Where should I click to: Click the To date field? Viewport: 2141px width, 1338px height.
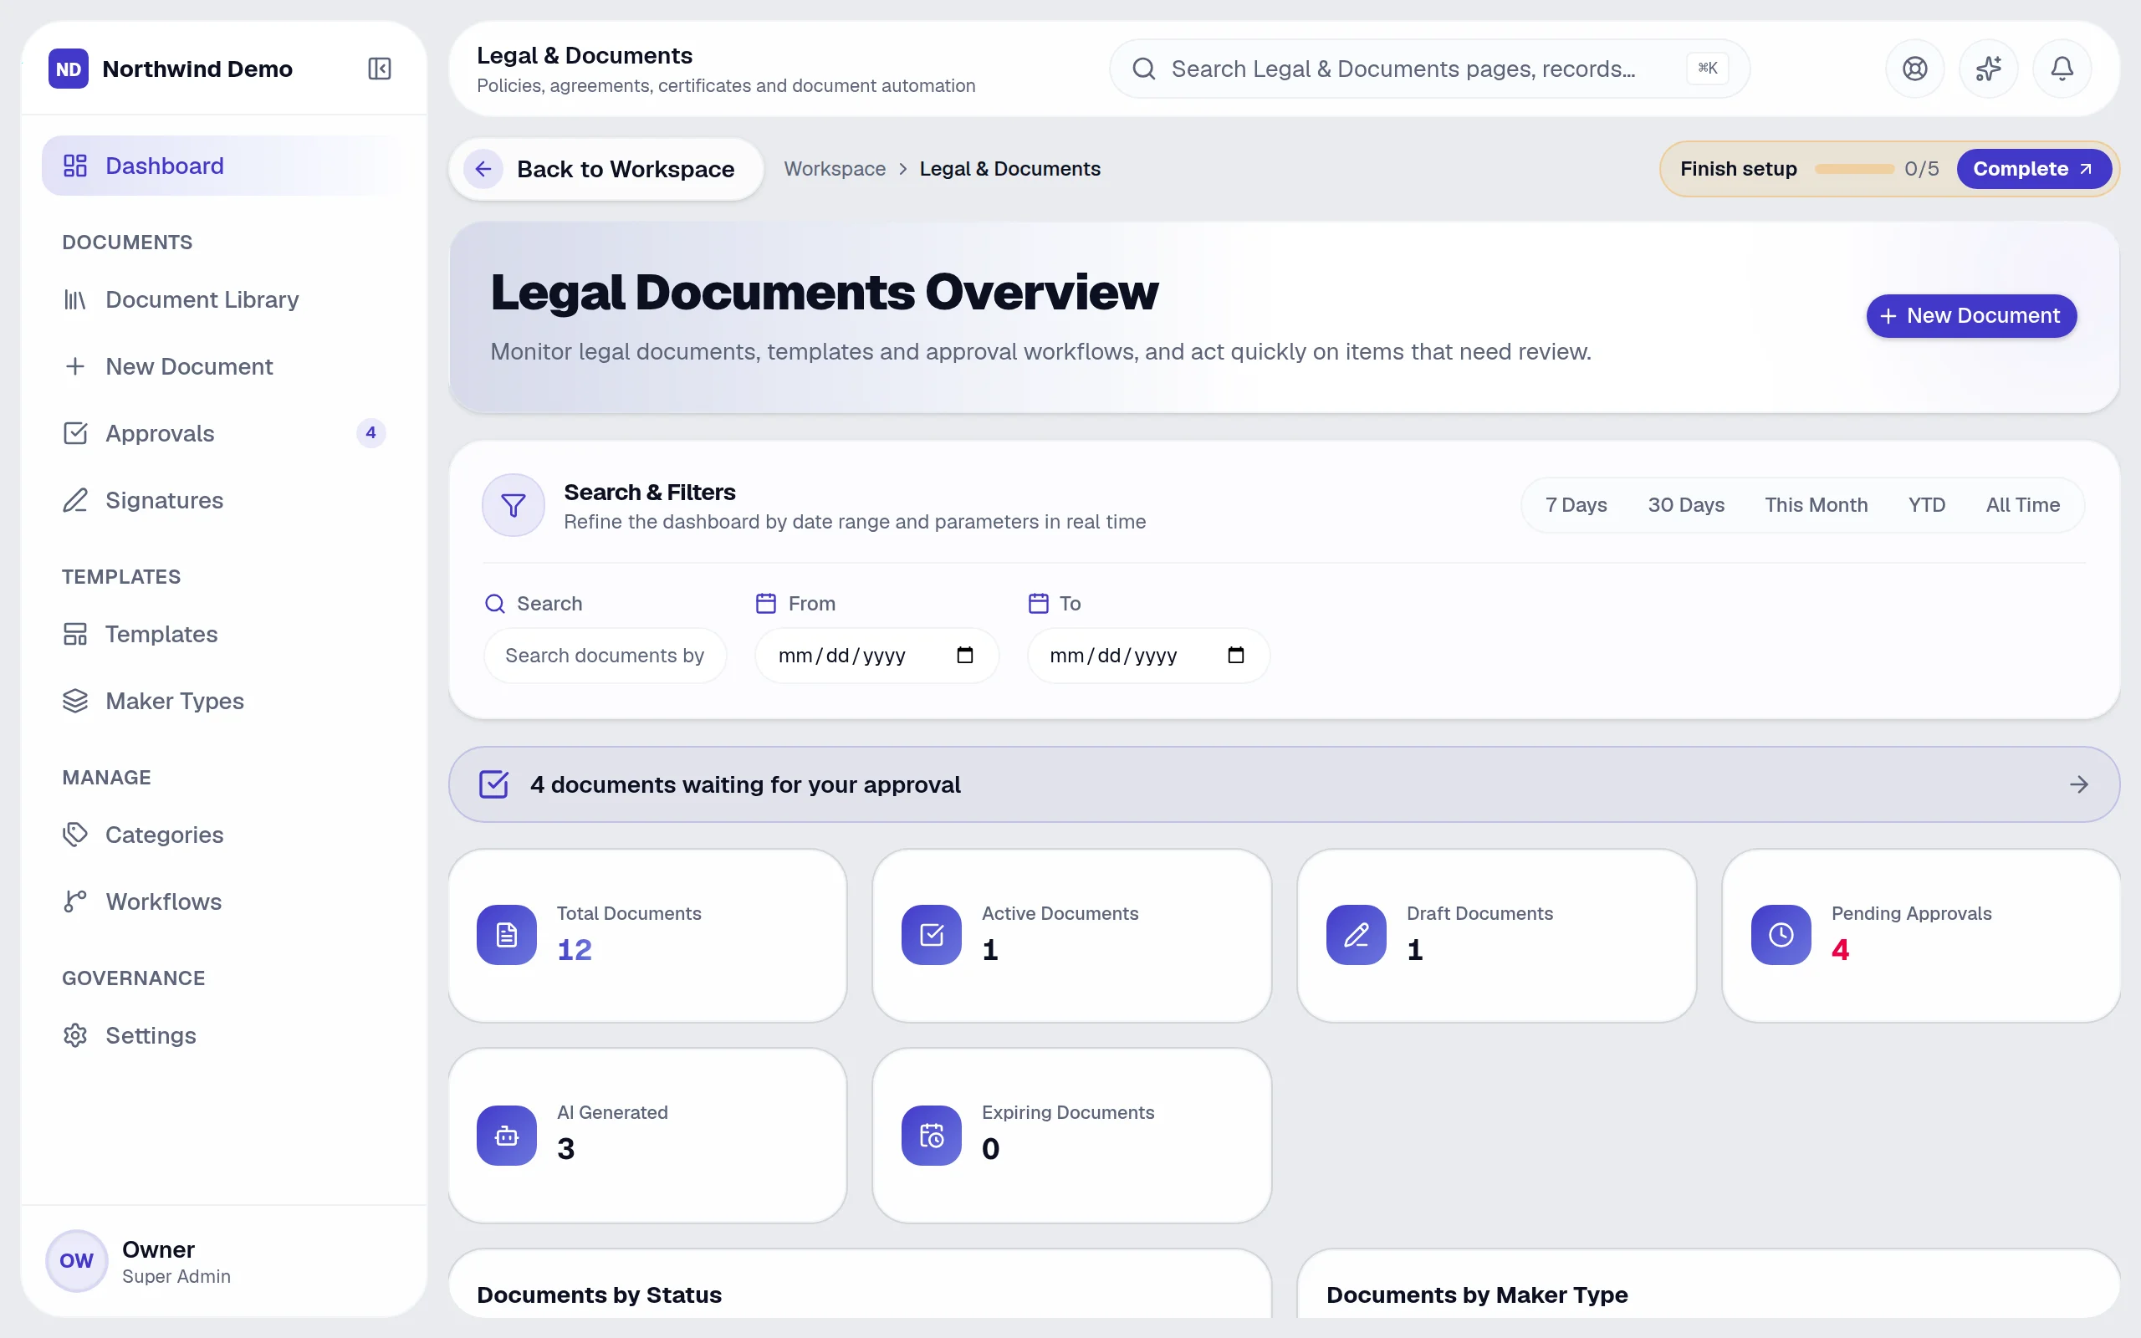click(x=1148, y=655)
